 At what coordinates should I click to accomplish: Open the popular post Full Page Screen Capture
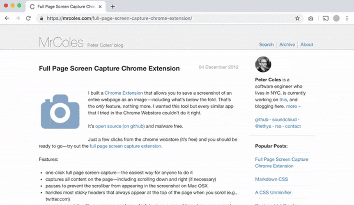pyautogui.click(x=282, y=163)
